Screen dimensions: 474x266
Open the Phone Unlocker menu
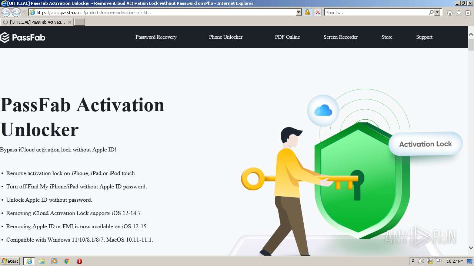click(226, 37)
